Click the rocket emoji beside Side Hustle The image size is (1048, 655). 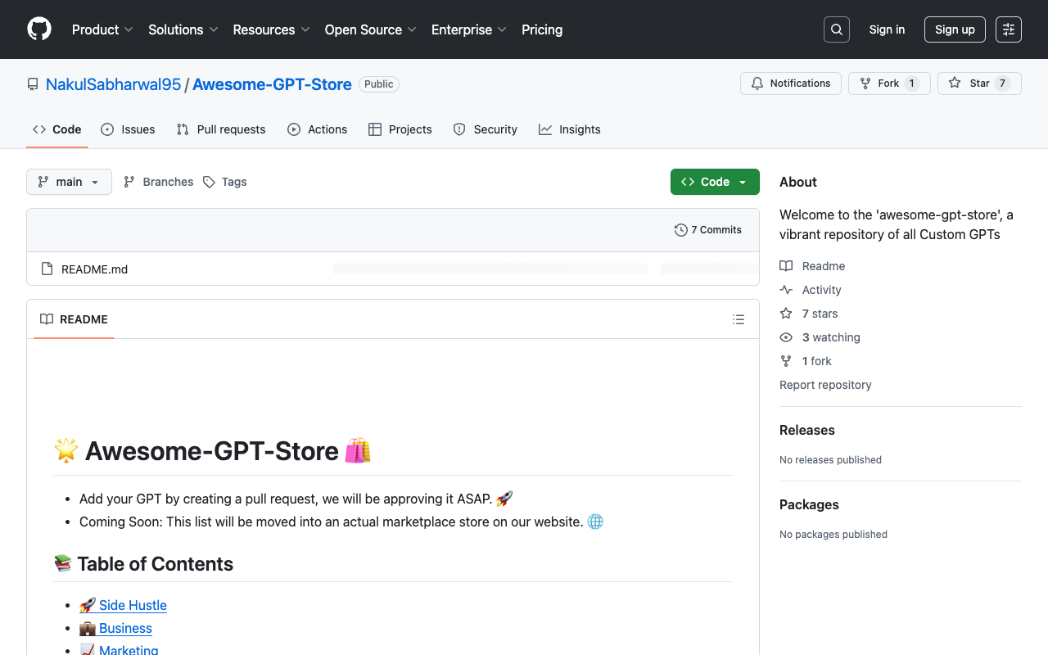[88, 605]
